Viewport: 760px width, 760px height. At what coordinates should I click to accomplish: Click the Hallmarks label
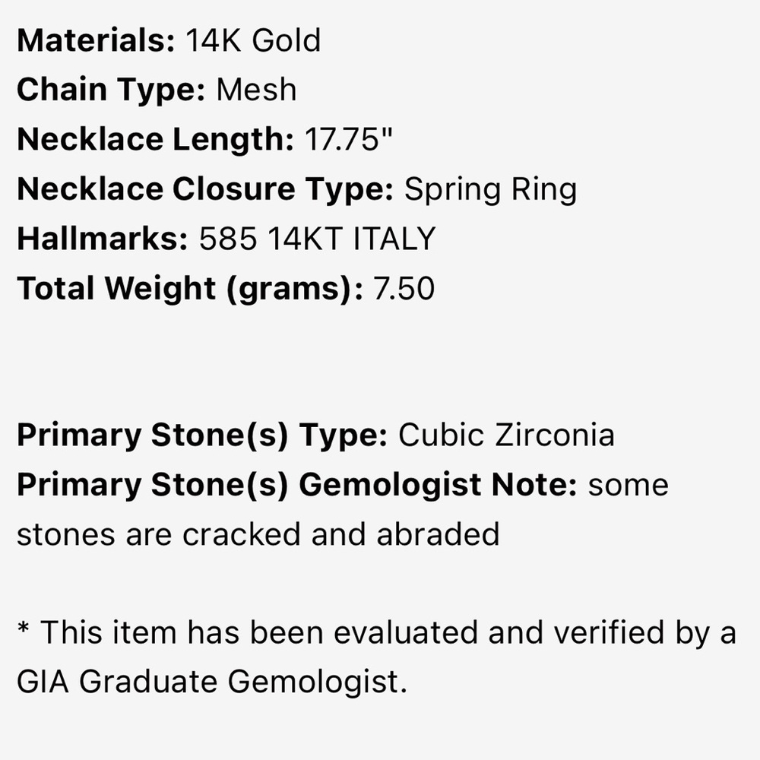pos(103,239)
